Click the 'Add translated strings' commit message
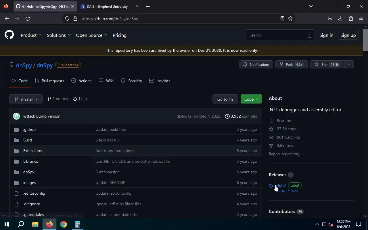The height and width of the screenshot is (230, 368). tap(115, 151)
